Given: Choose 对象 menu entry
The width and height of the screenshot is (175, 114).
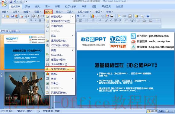Looking at the screenshot, I should click(60, 83).
